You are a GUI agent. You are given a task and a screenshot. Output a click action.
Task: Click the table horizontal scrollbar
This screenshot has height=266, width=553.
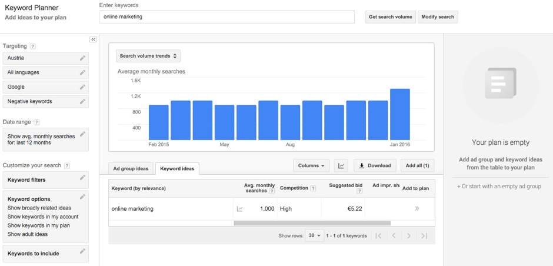(312, 223)
